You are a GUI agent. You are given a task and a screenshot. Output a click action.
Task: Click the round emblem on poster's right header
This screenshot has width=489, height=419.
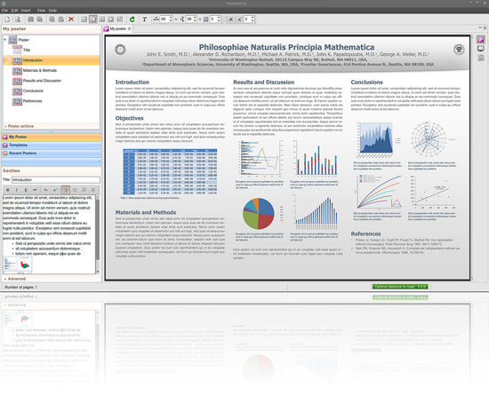click(x=459, y=50)
